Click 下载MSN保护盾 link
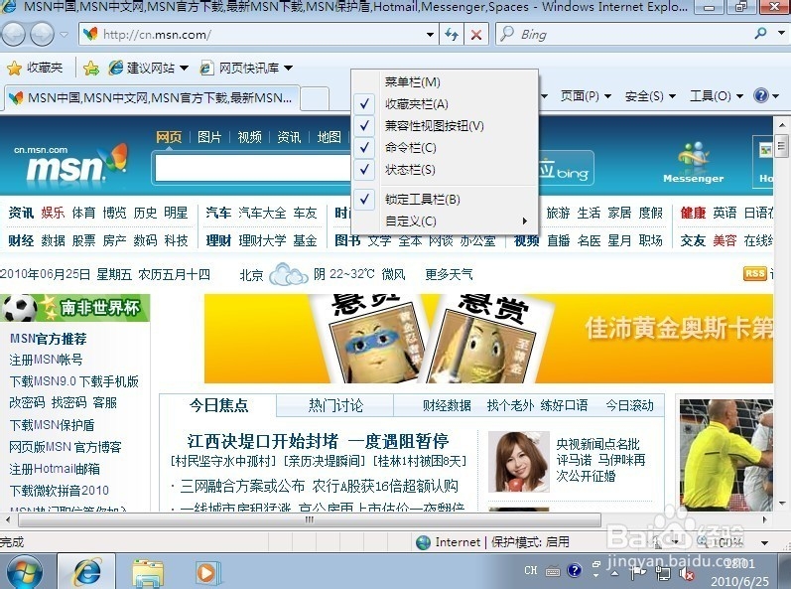The image size is (791, 589). coord(52,425)
